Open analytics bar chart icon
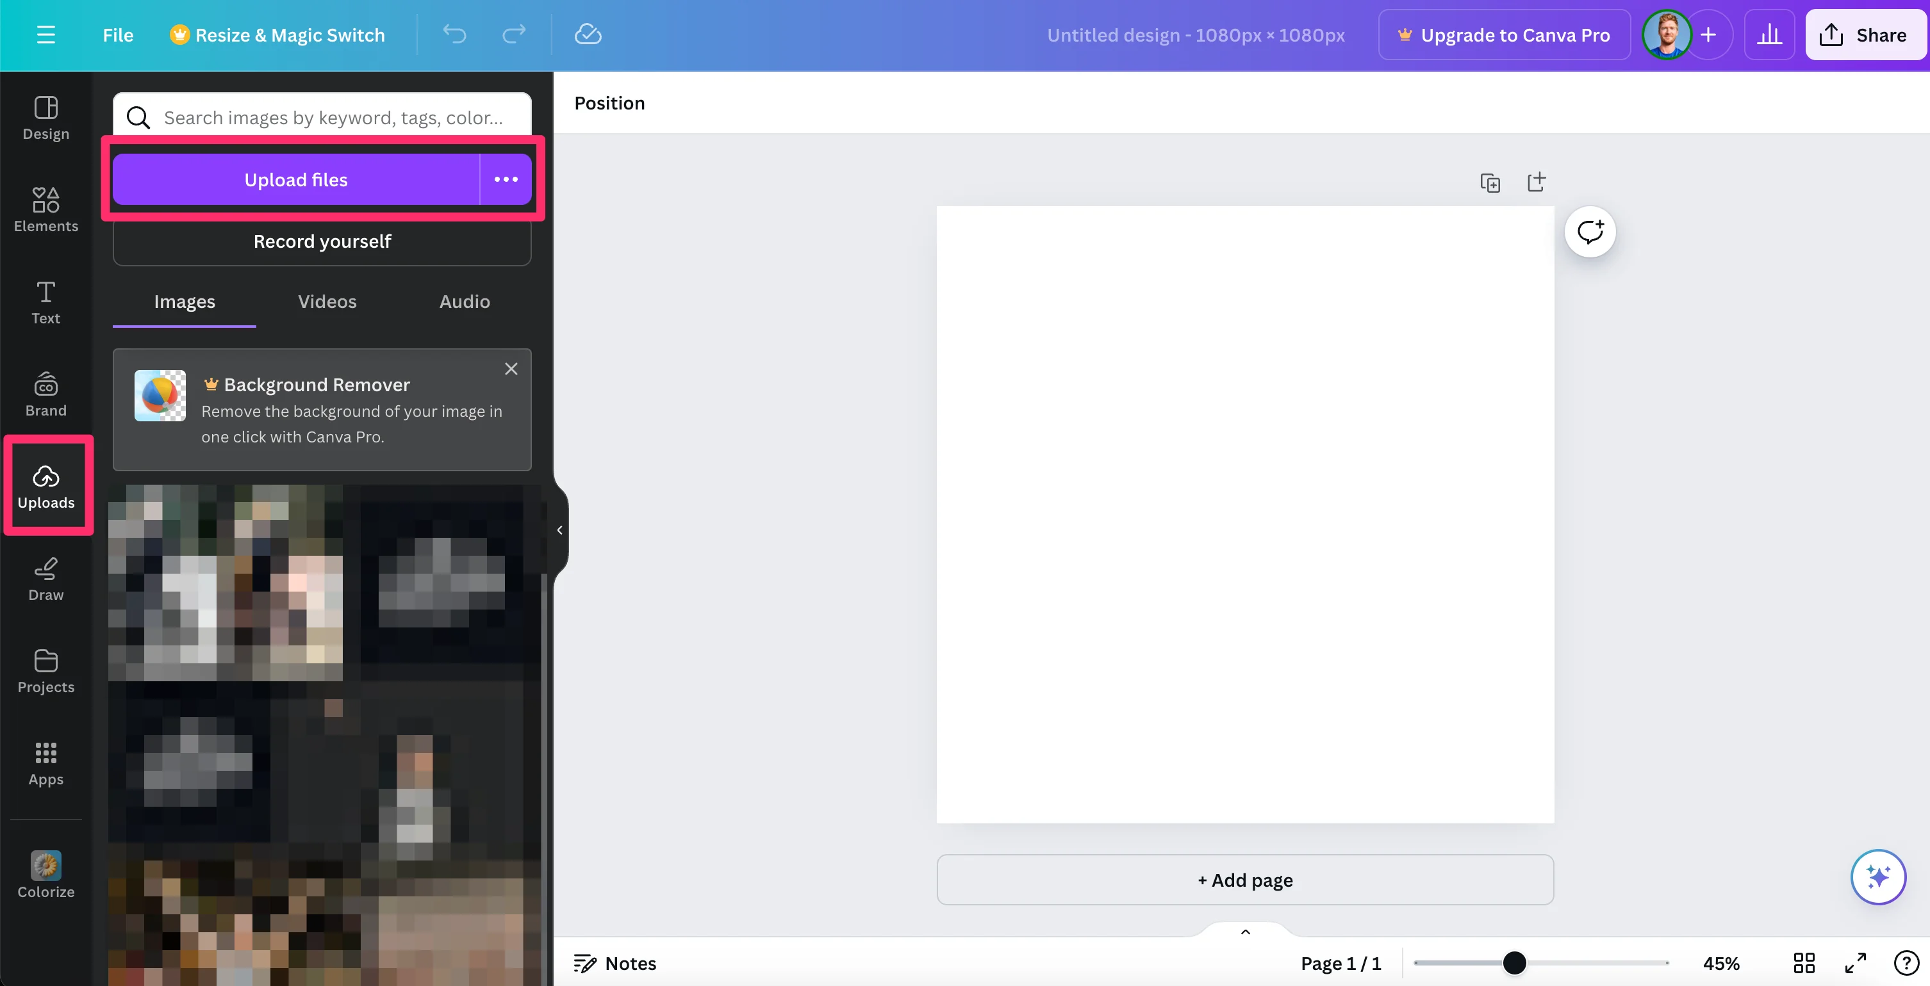Screen dimensions: 1930x986 tap(1769, 35)
